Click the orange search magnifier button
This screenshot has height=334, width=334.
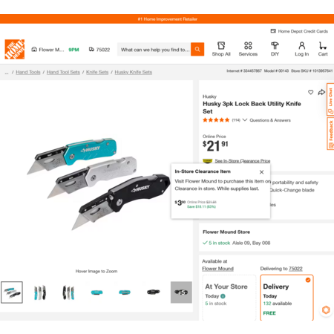click(197, 49)
